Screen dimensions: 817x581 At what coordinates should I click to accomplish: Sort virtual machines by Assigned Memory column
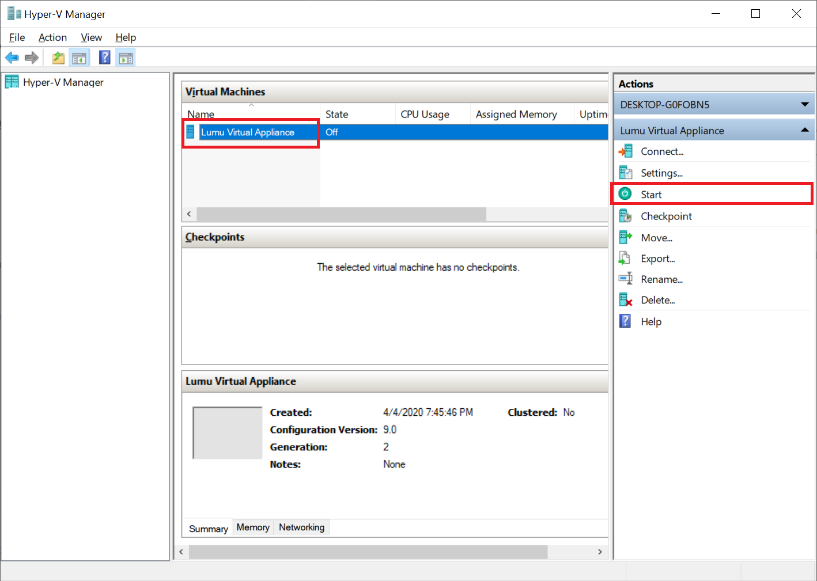click(523, 114)
